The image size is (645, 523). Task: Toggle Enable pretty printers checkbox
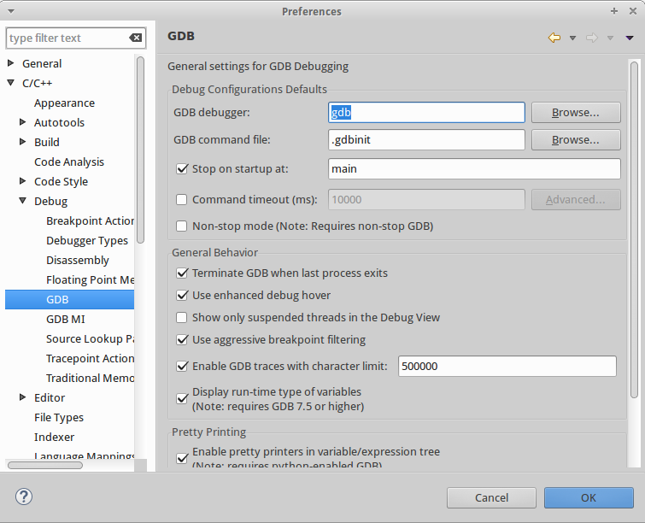point(182,458)
